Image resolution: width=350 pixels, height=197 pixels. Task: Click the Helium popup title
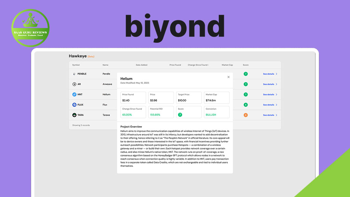tap(126, 79)
